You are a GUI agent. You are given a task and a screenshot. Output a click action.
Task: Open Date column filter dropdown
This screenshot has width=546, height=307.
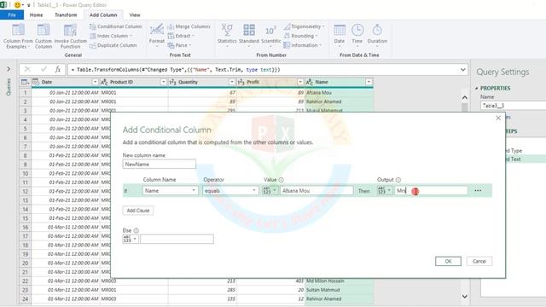[x=95, y=82]
